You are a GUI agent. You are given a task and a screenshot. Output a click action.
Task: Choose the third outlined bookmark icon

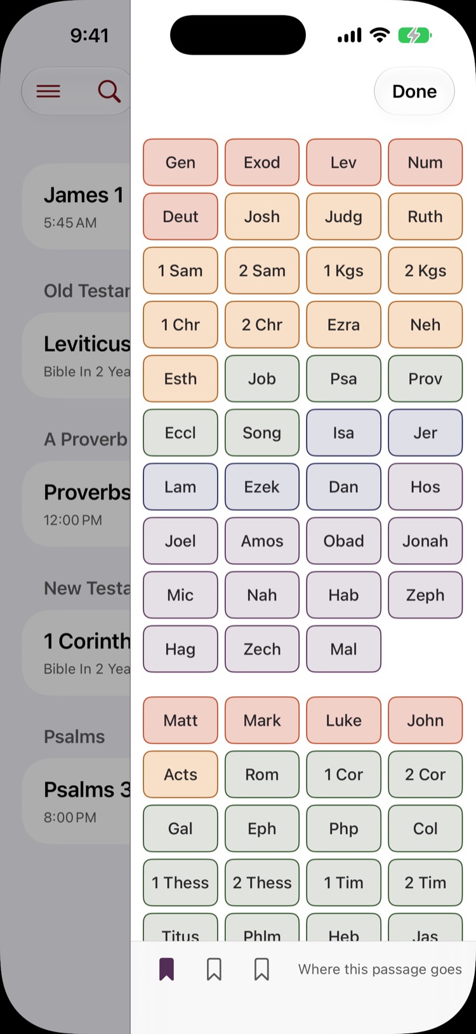(261, 969)
